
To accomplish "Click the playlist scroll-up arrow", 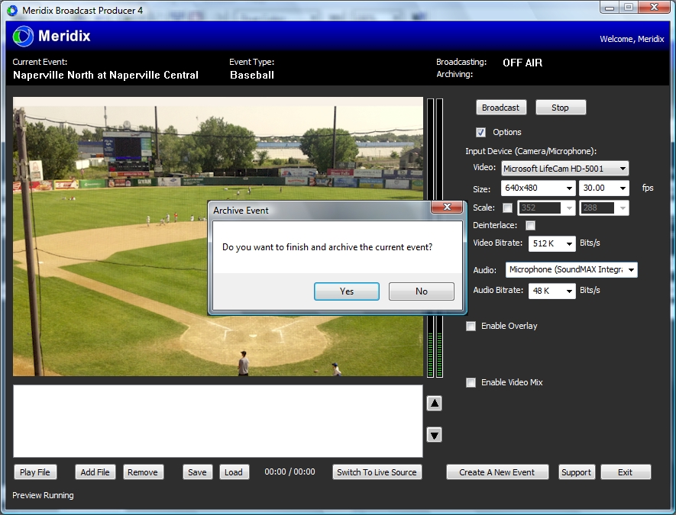I will 434,403.
